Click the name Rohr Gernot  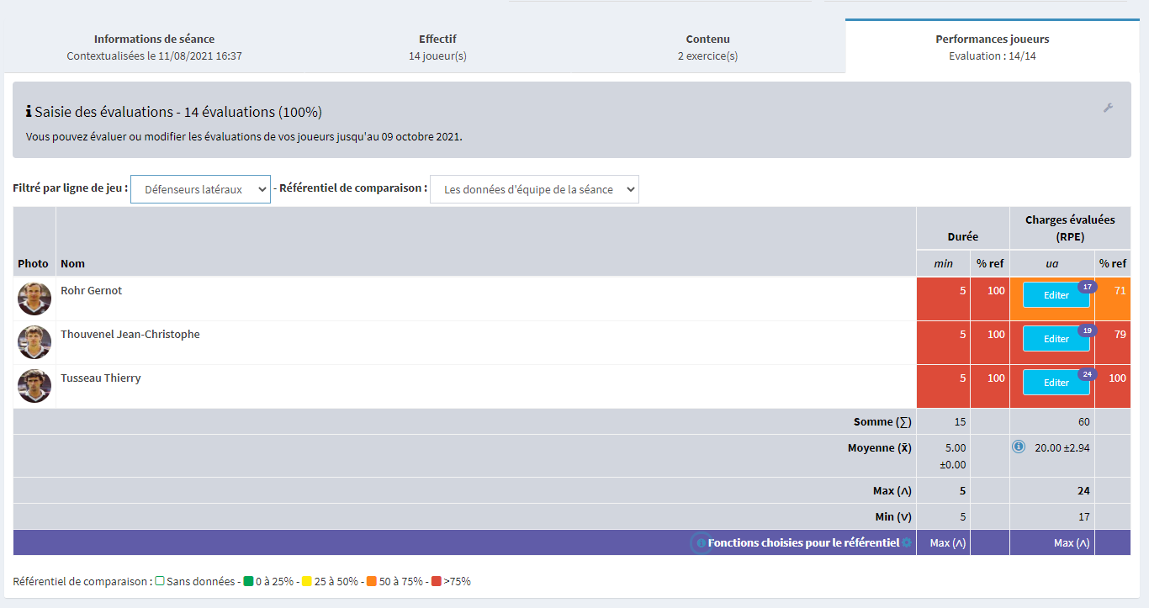pos(91,290)
